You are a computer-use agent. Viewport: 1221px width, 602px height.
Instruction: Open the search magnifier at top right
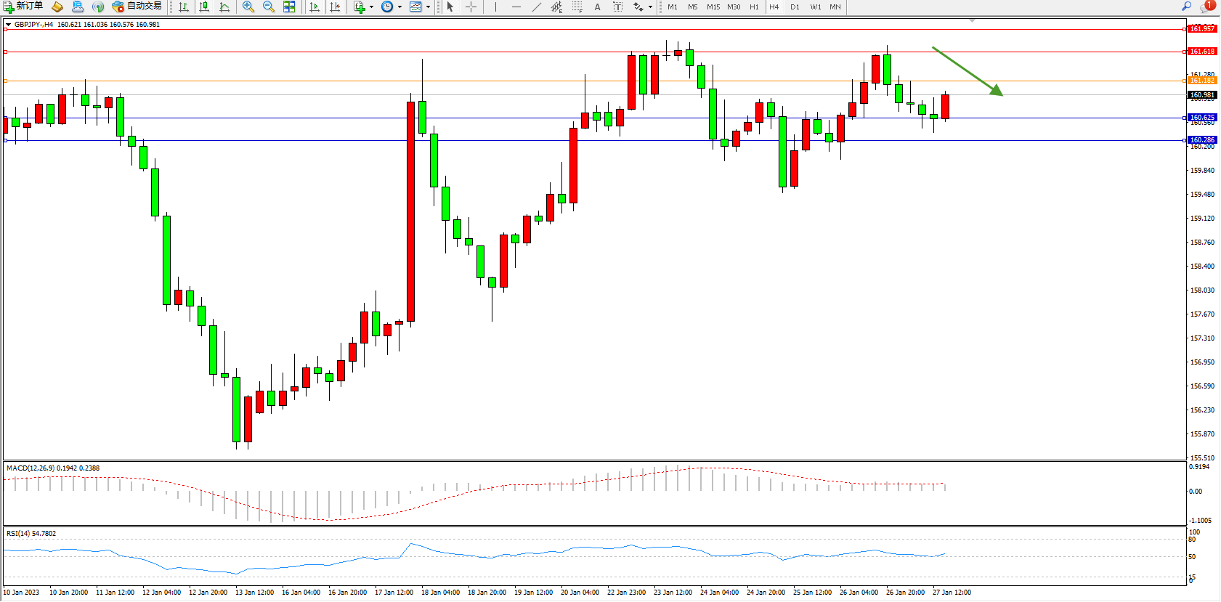point(1186,7)
